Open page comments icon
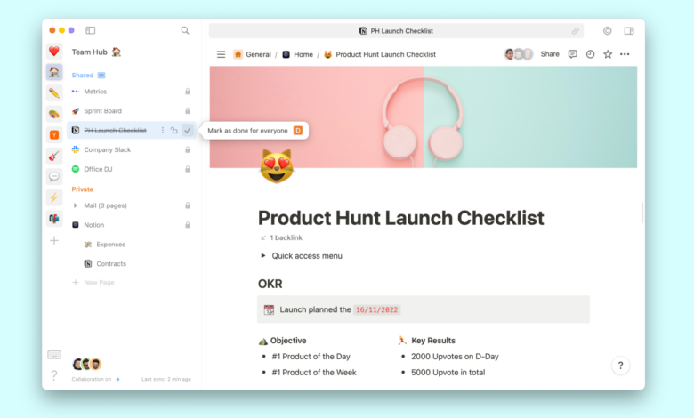 click(x=572, y=54)
